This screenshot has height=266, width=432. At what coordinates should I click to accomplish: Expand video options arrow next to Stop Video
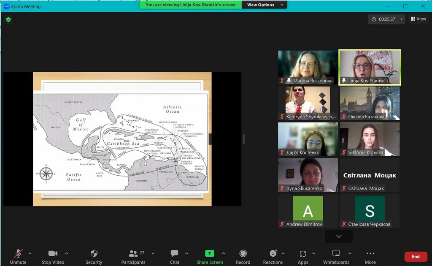click(66, 253)
